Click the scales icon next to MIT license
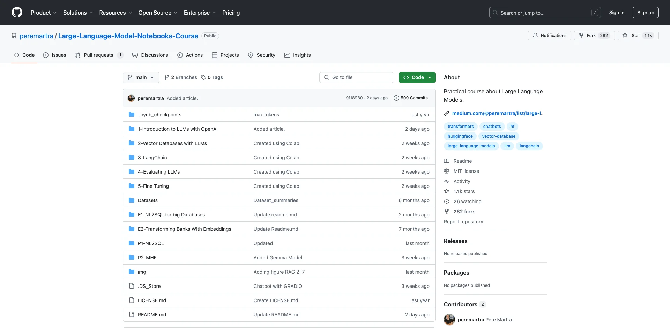670x328 pixels. click(x=447, y=171)
